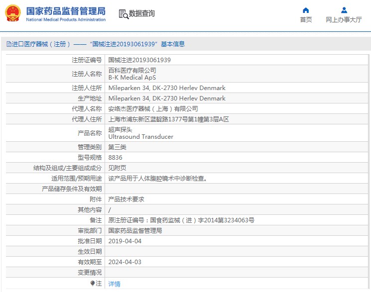371x292 pixels.
Task: Click the document icon before 进口医疗器械
Action: click(9, 44)
